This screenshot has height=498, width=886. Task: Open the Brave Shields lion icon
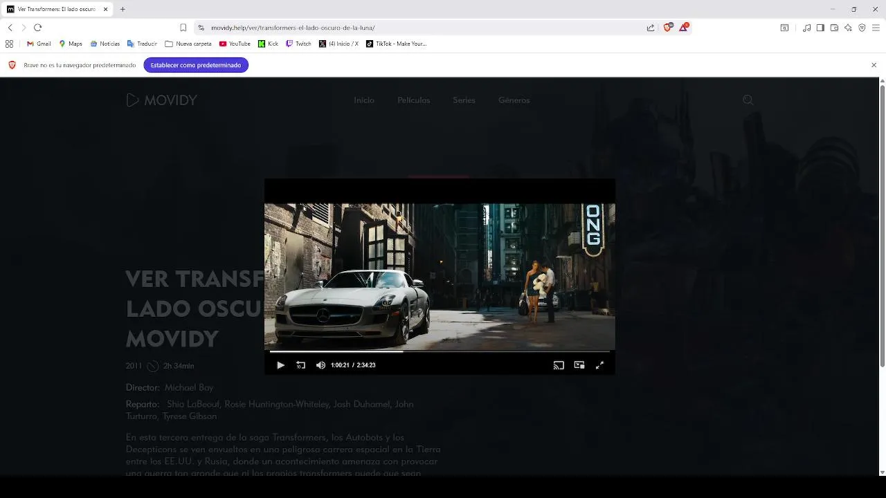[668, 28]
